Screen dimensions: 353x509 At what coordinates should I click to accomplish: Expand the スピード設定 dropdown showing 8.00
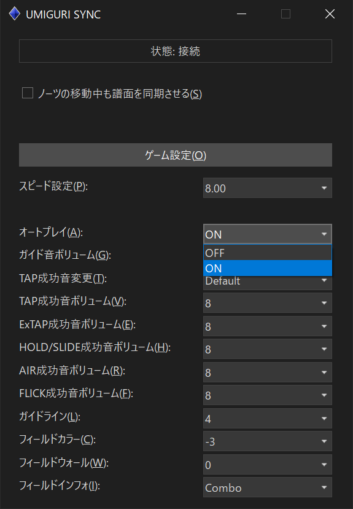[x=268, y=188]
